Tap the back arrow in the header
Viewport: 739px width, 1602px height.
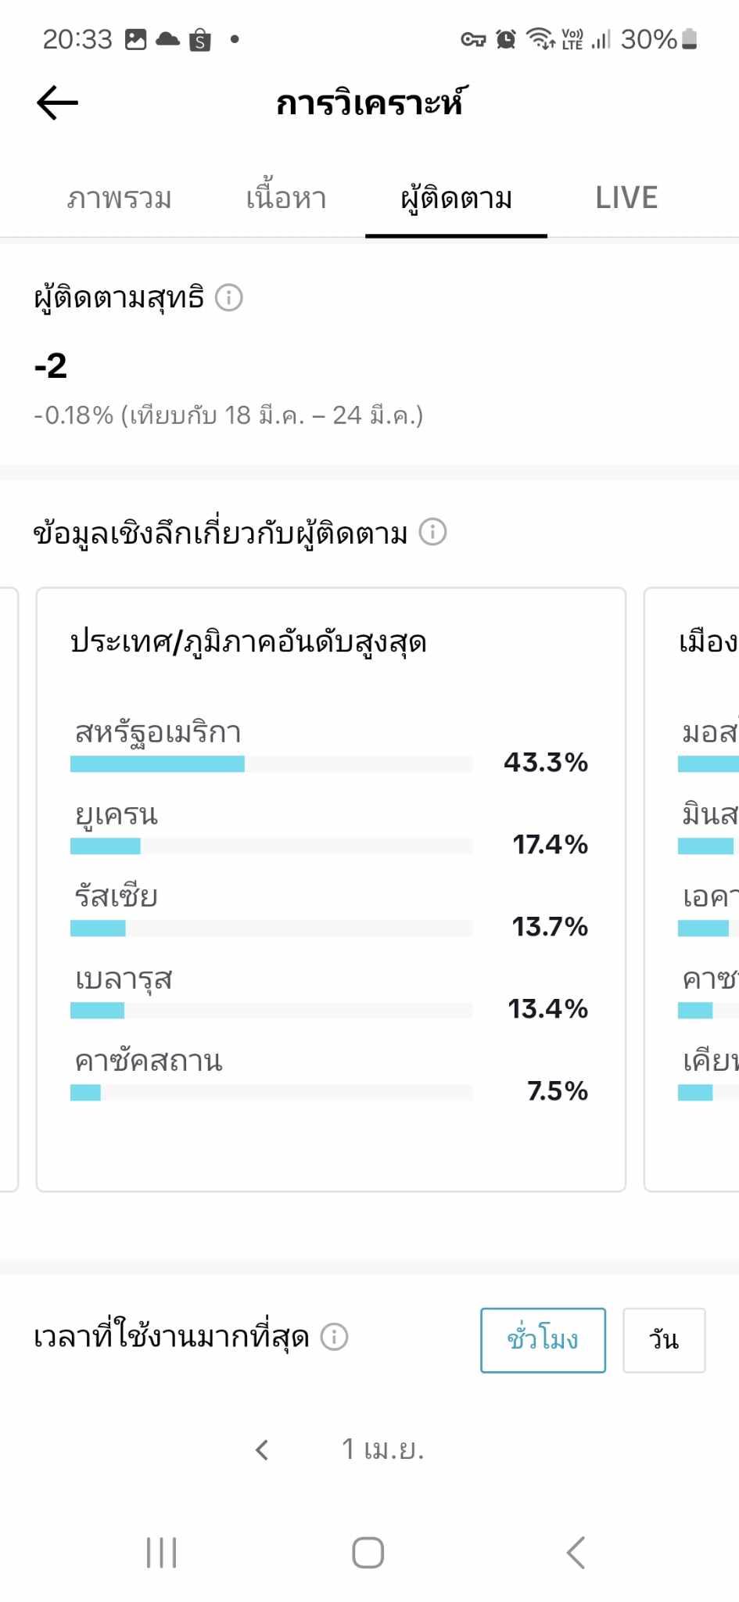pyautogui.click(x=57, y=102)
